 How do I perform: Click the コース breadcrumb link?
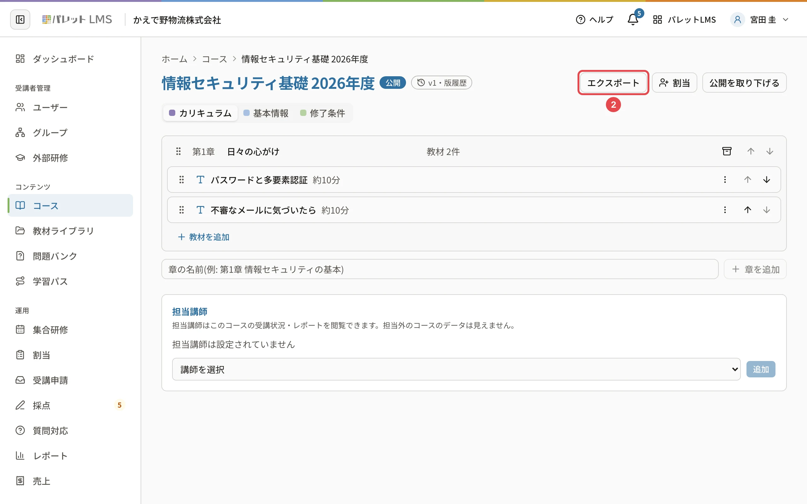coord(214,59)
